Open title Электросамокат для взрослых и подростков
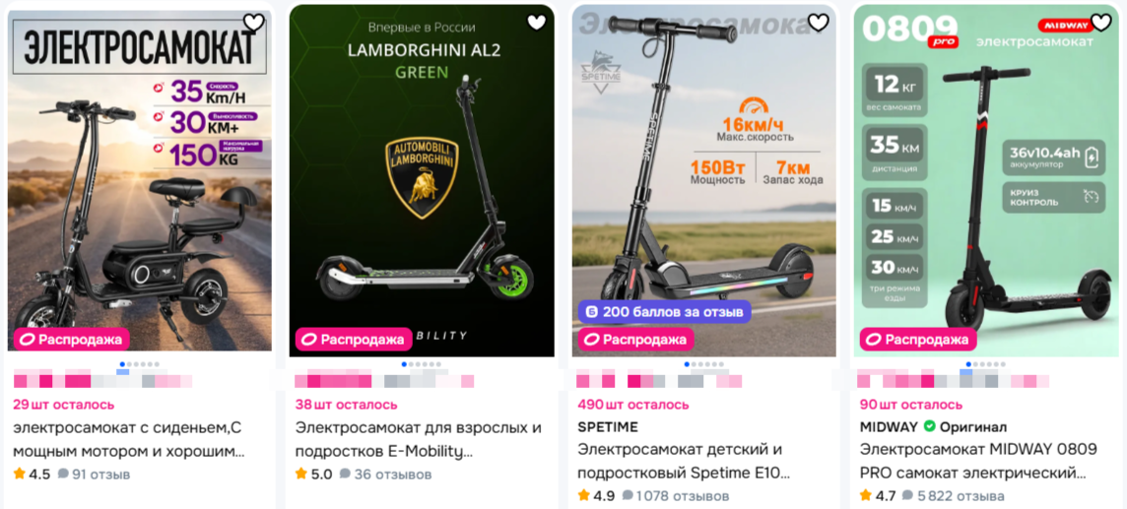 419,440
